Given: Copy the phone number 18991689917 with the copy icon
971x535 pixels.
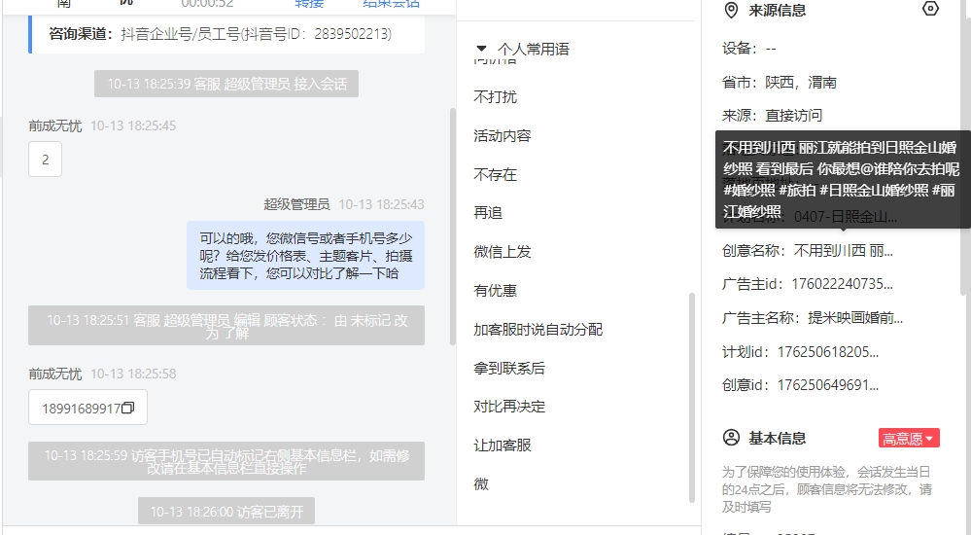Looking at the screenshot, I should [x=128, y=408].
